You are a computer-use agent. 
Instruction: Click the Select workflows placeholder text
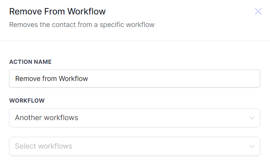[x=43, y=146]
